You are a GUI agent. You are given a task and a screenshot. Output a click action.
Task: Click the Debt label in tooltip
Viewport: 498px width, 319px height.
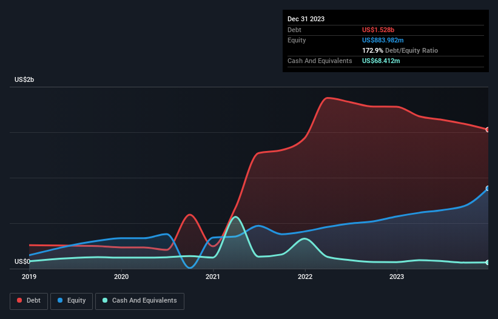[294, 30]
